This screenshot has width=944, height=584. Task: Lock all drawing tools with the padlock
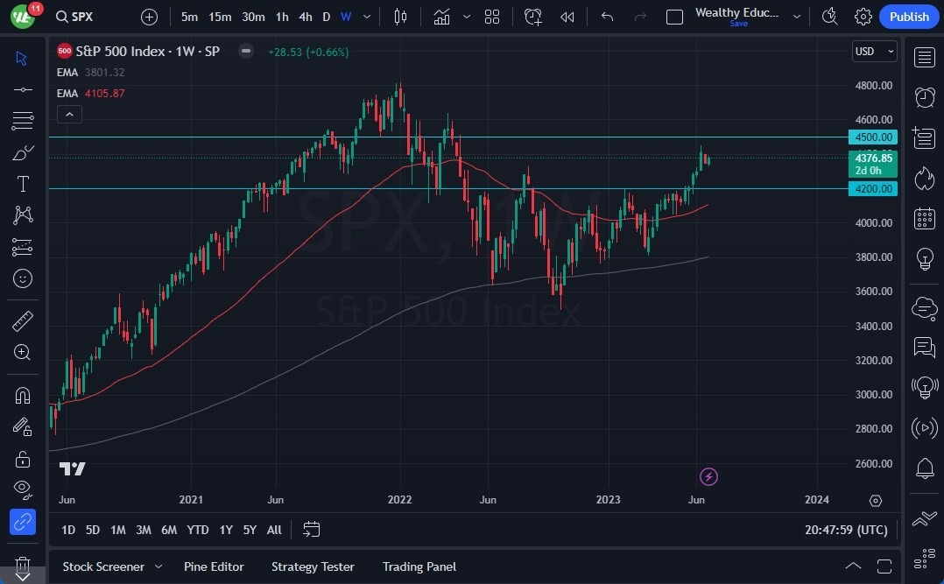pyautogui.click(x=24, y=459)
